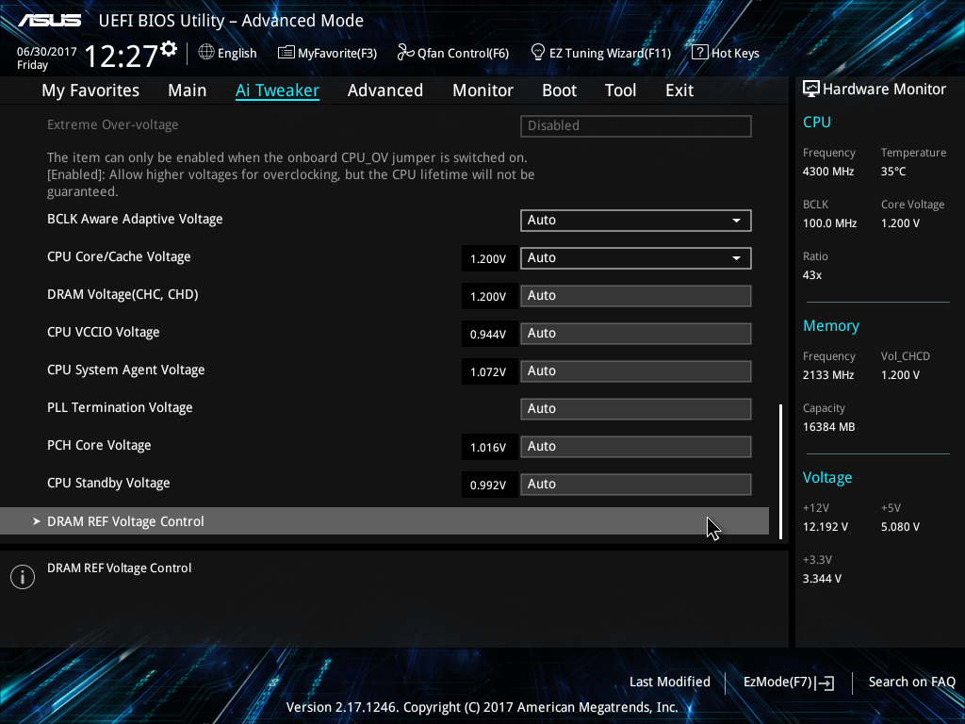
Task: Click the 5.080 V reading
Action: [900, 527]
